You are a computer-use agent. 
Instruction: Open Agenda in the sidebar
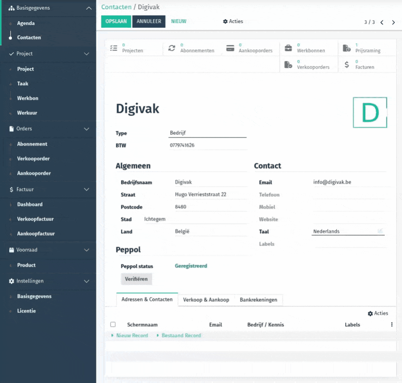(x=26, y=23)
